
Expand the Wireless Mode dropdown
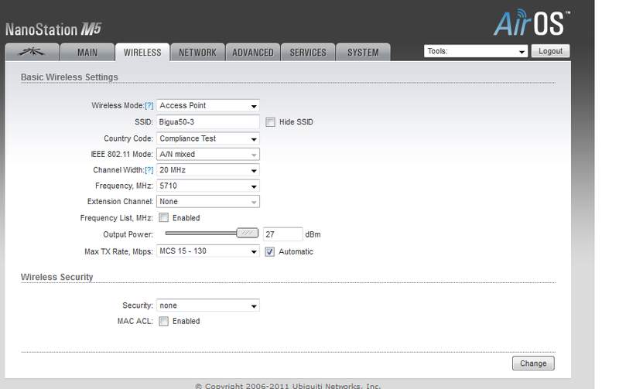click(x=208, y=106)
